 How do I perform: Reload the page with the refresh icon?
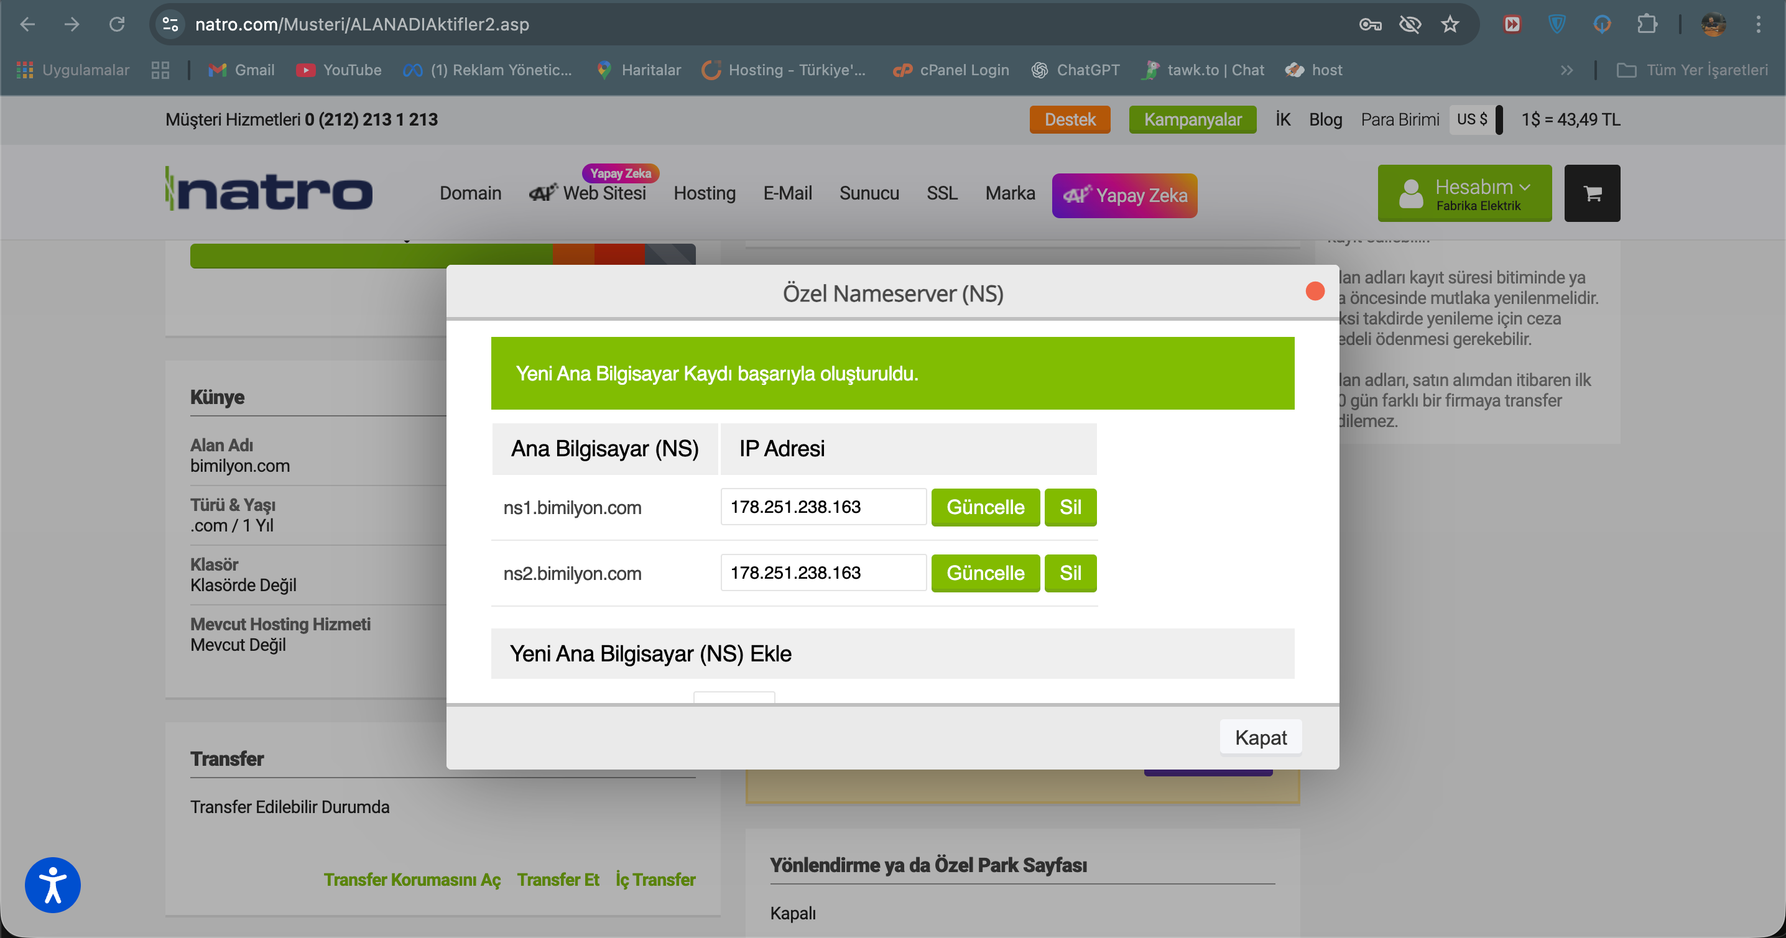pyautogui.click(x=116, y=24)
